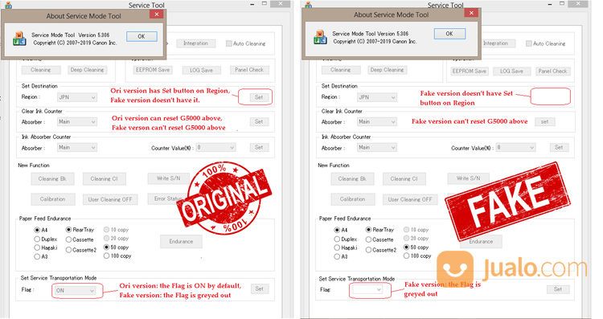This screenshot has height=319, width=603.
Task: Click Cleaning Bk in left window
Action: coord(52,178)
